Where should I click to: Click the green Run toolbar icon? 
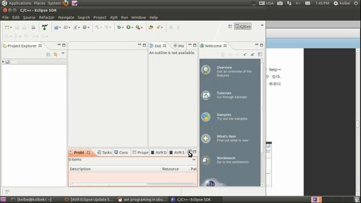(129, 28)
